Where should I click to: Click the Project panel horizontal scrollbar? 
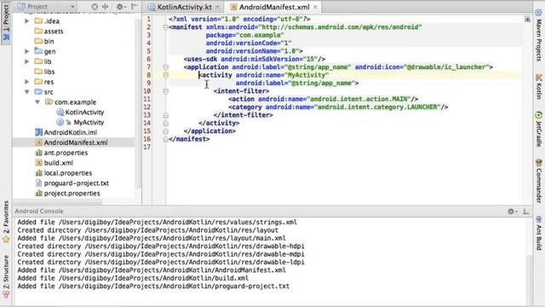pyautogui.click(x=58, y=202)
